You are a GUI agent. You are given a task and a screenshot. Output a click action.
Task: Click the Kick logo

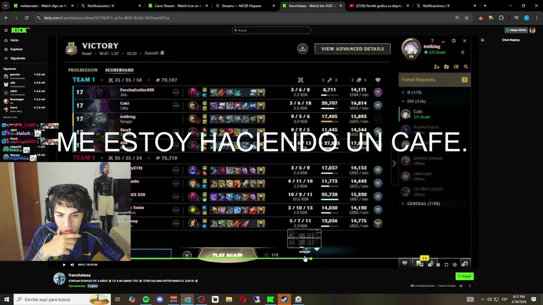tap(20, 30)
